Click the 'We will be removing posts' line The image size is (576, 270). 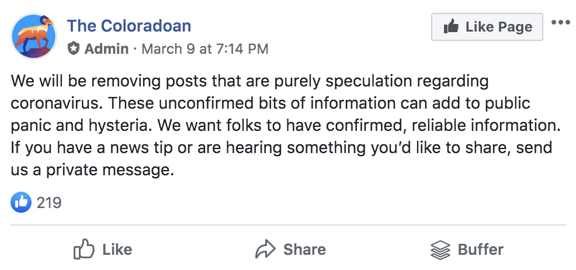[x=99, y=81]
